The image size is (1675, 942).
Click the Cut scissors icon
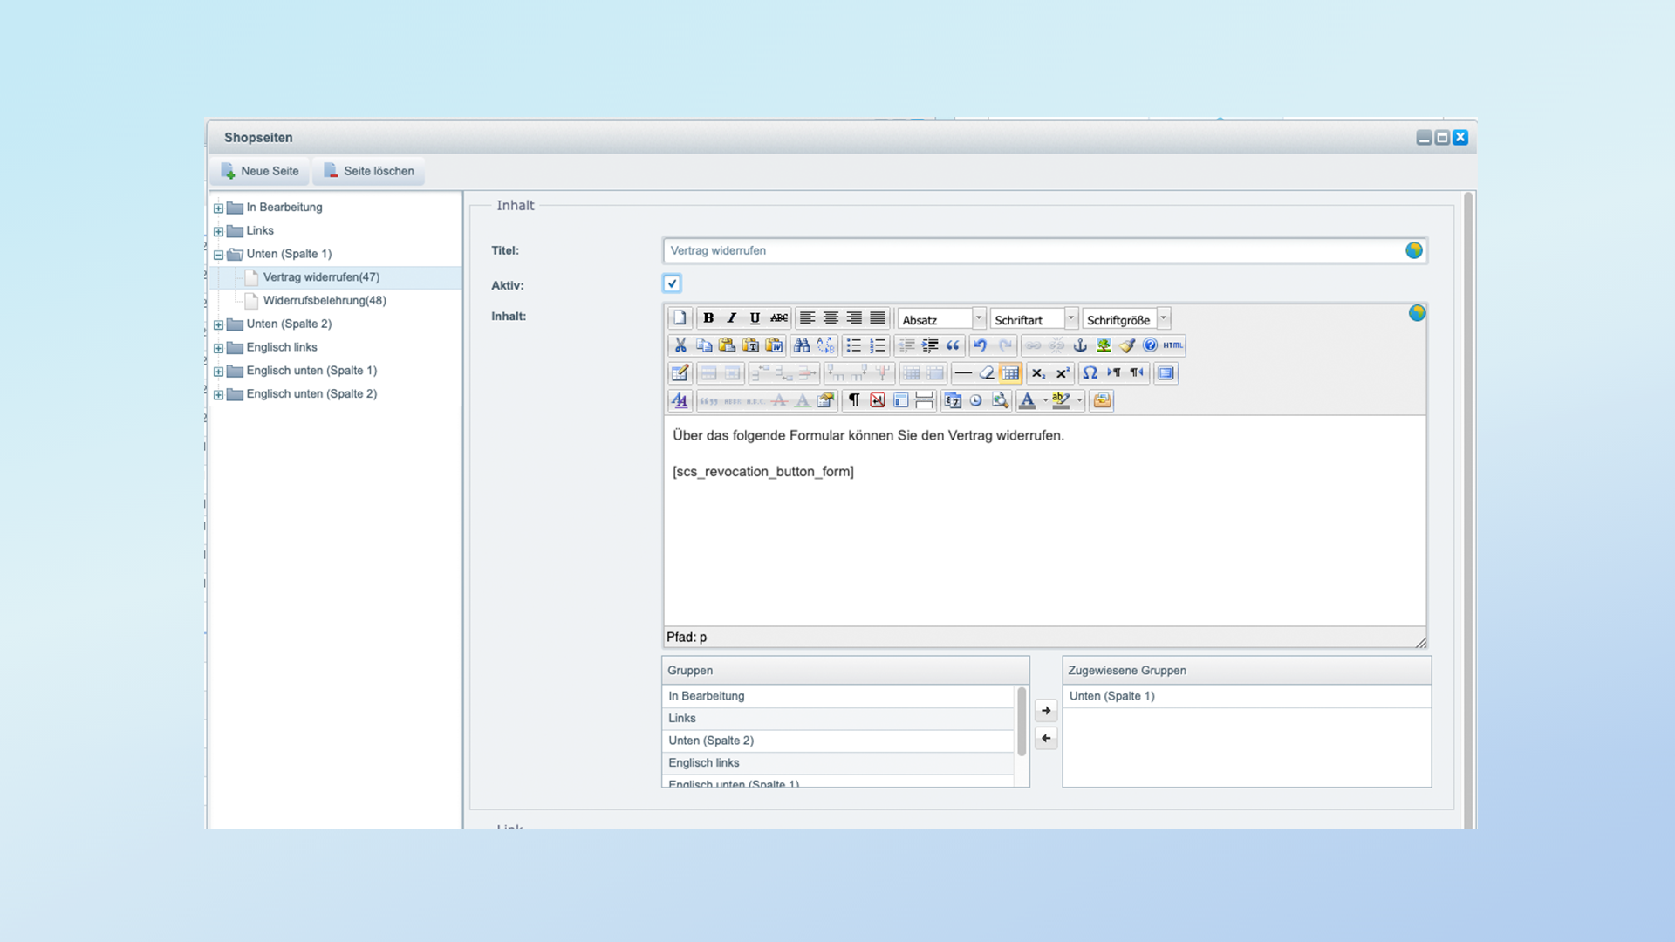pyautogui.click(x=680, y=345)
